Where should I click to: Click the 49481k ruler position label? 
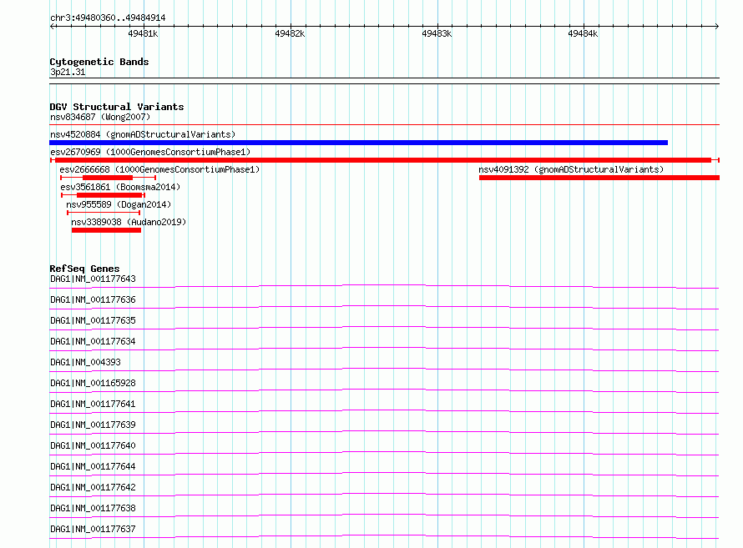pos(143,33)
